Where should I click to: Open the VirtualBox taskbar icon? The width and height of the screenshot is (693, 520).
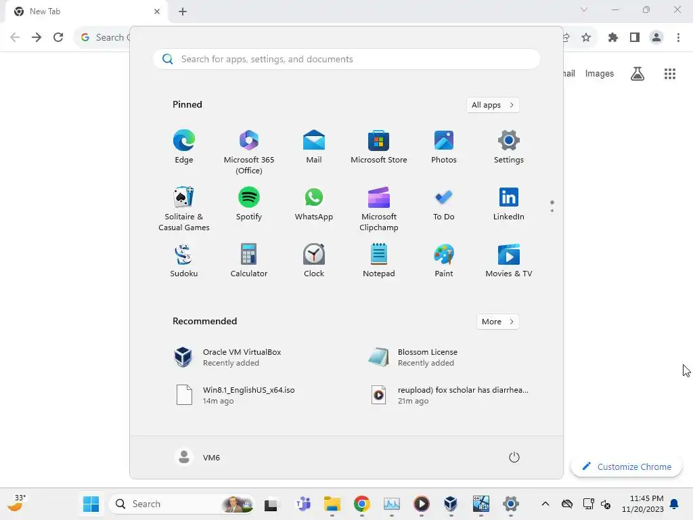451,504
